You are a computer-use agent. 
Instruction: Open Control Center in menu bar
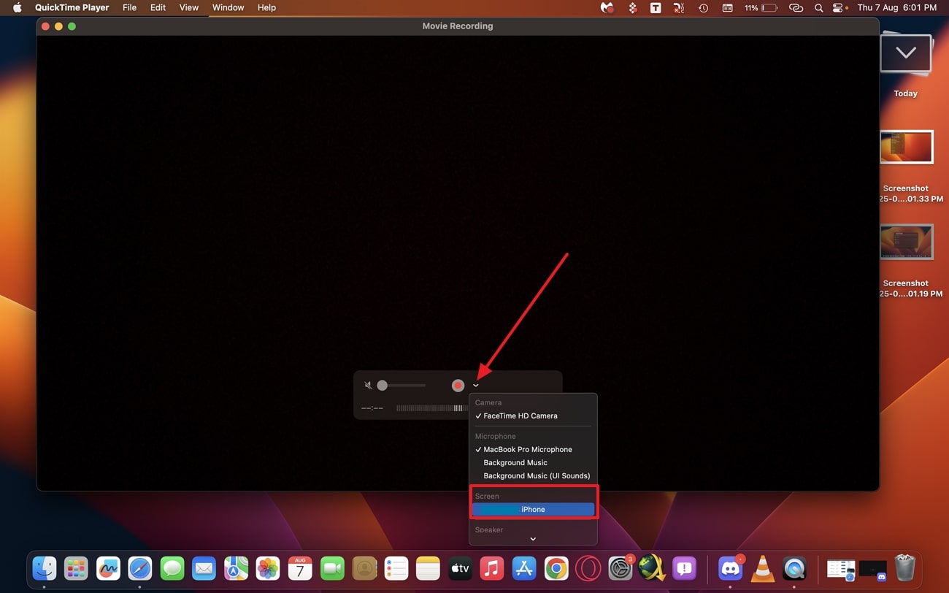click(839, 7)
